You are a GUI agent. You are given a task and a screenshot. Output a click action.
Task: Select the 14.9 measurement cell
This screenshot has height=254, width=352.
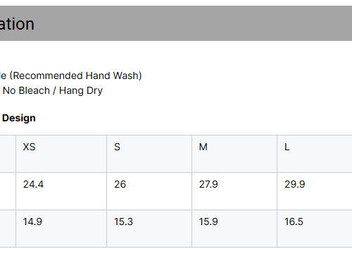coord(61,229)
